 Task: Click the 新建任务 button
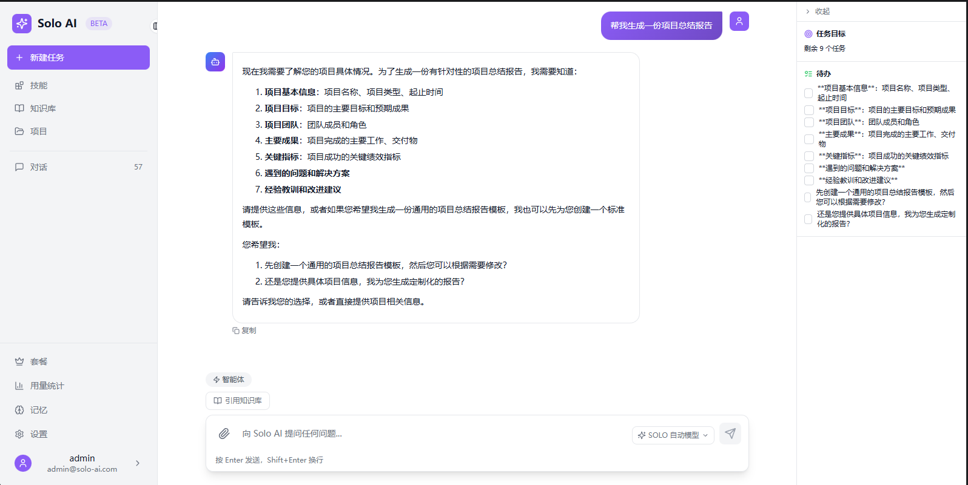[78, 58]
